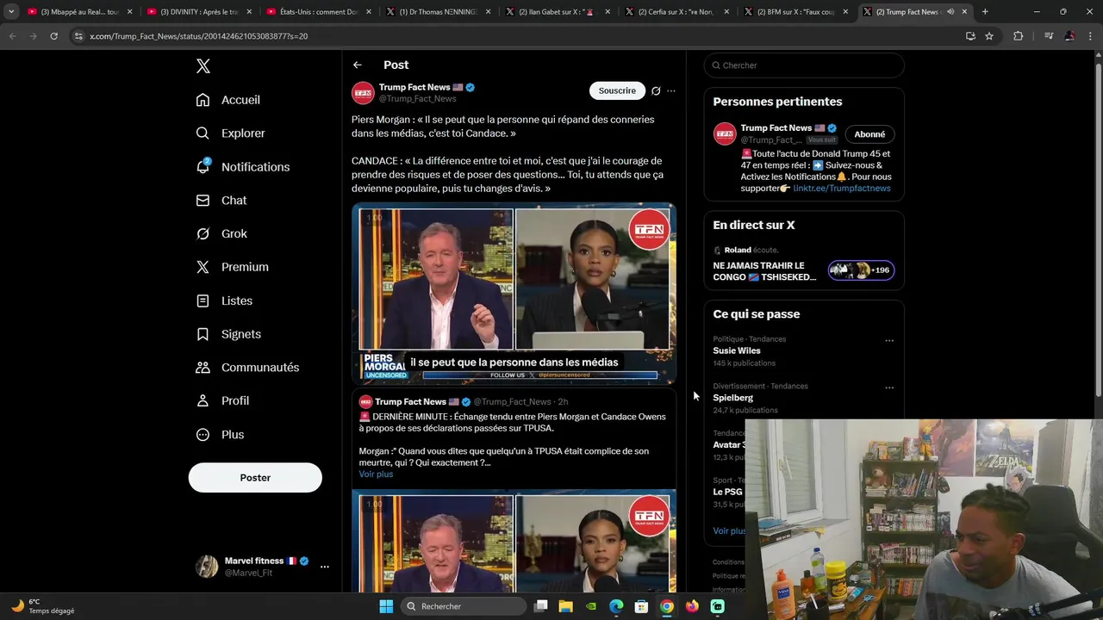Click Voir plus in quoted post
Screen dimensions: 1103x620
click(x=376, y=474)
